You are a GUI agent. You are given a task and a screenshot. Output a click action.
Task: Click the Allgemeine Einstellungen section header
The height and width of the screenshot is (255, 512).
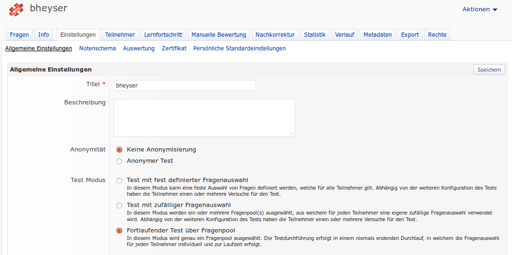click(x=50, y=69)
